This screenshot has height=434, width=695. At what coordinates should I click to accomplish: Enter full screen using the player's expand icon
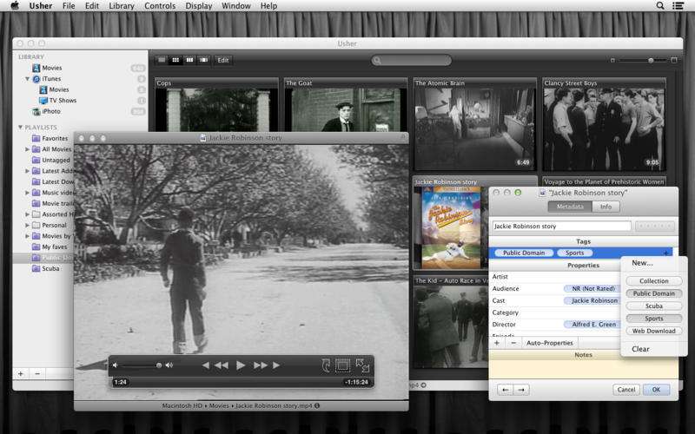tap(362, 365)
